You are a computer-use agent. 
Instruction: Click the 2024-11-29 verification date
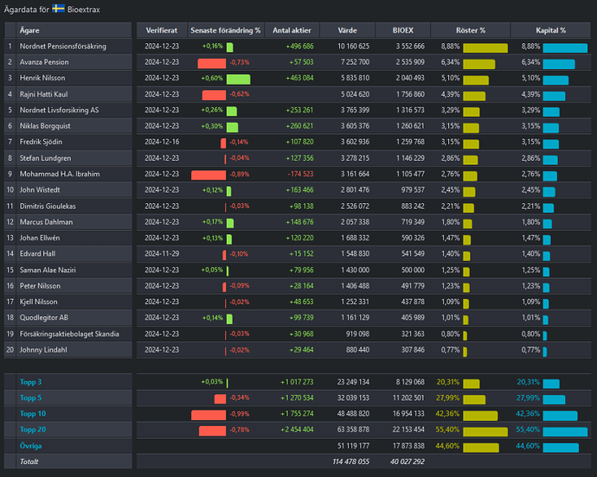[162, 254]
